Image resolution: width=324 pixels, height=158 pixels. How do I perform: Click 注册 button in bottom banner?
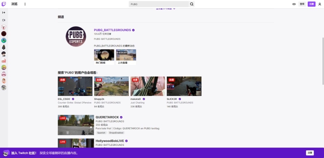[310, 153]
